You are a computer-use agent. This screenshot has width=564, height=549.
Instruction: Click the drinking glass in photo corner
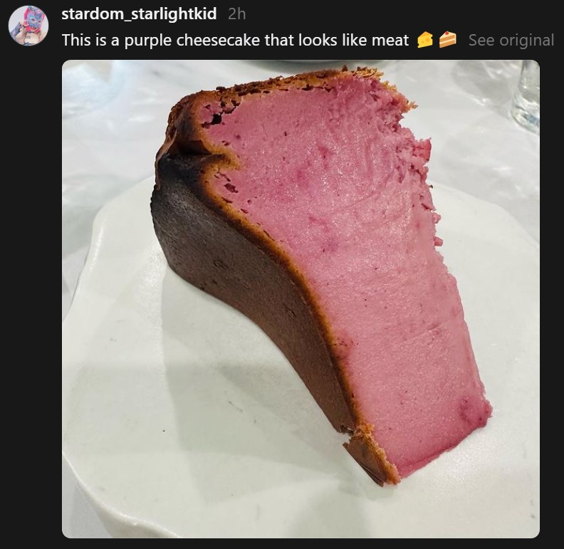pos(526,95)
